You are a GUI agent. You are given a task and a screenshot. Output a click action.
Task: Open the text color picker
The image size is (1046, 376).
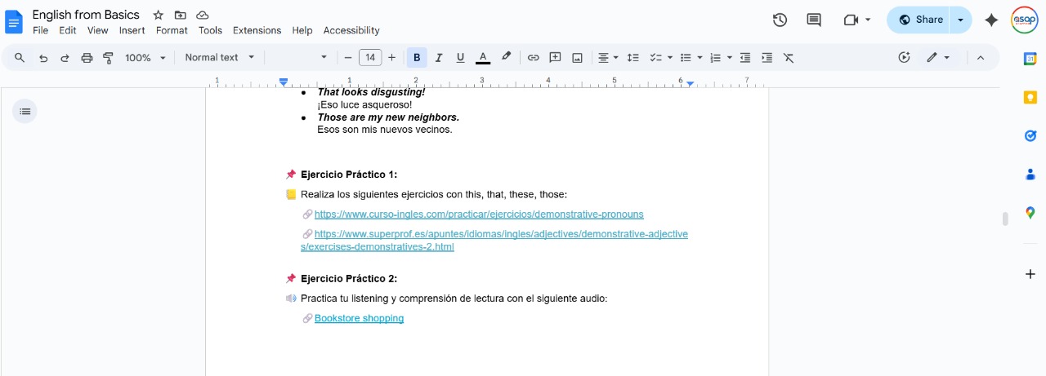tap(483, 58)
